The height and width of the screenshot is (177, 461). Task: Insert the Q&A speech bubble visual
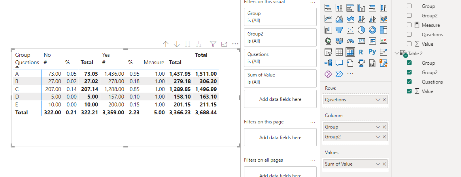pyautogui.click(x=339, y=63)
